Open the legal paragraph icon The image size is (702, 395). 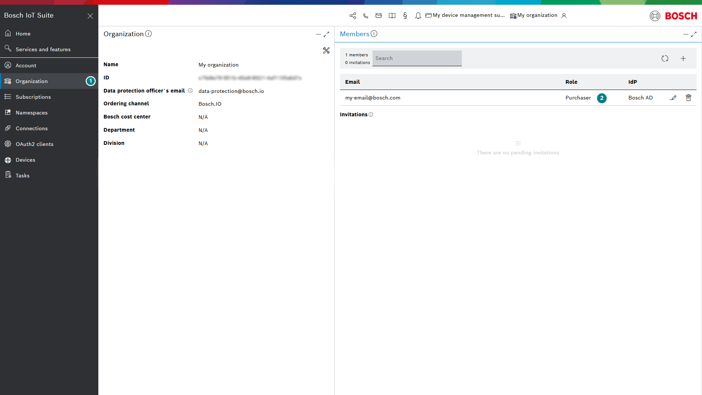click(405, 15)
